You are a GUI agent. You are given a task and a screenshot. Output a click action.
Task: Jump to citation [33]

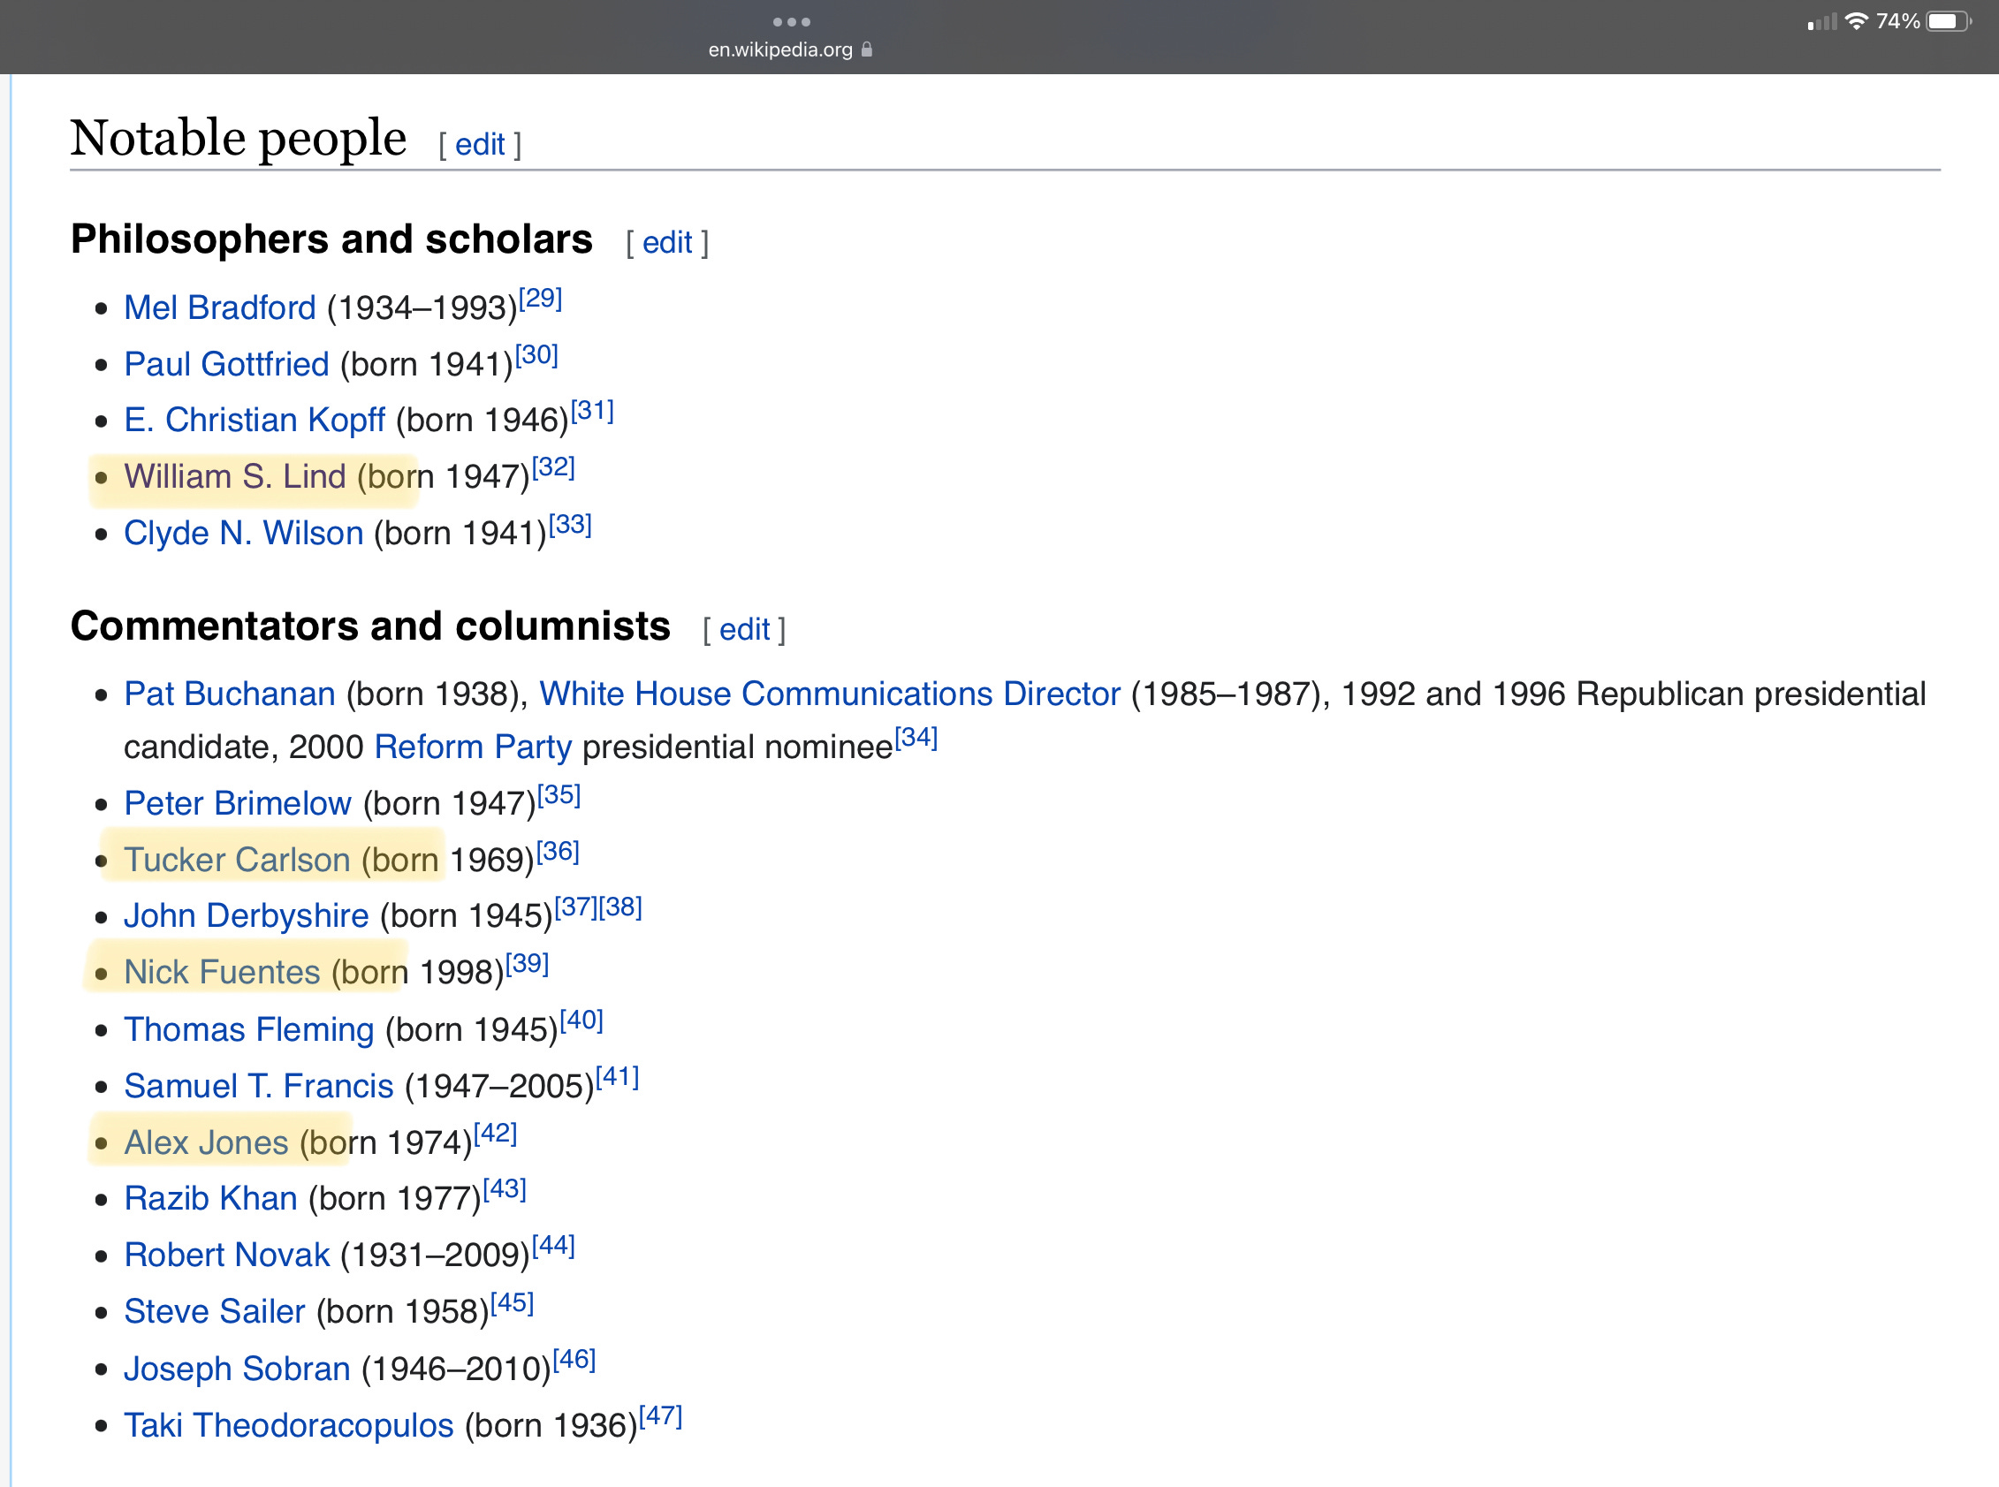570,524
